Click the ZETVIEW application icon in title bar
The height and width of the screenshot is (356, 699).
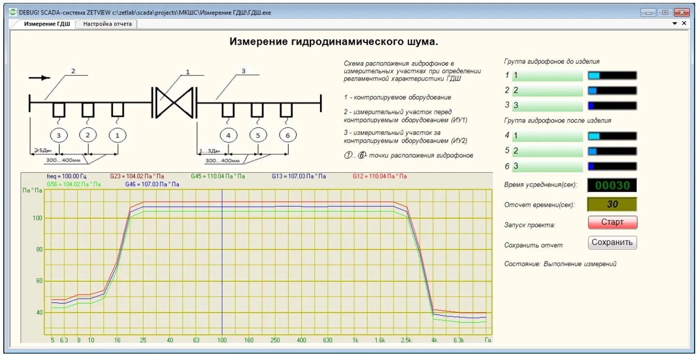coord(13,12)
